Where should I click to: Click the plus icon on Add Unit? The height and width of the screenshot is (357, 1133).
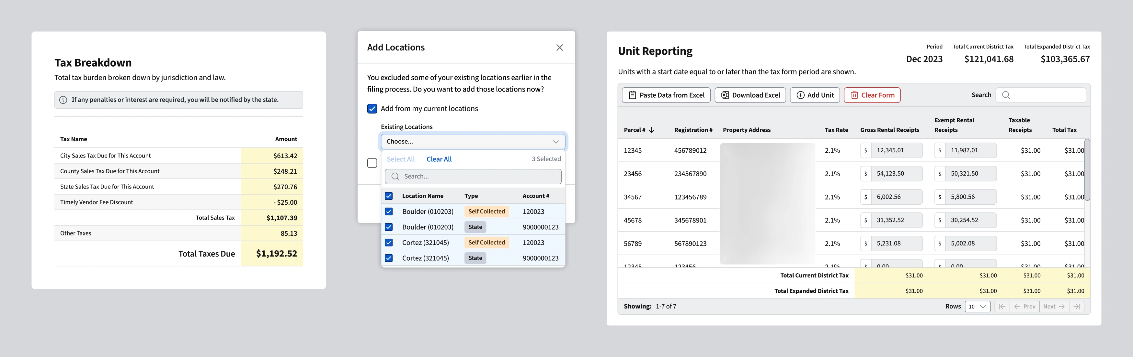(800, 95)
